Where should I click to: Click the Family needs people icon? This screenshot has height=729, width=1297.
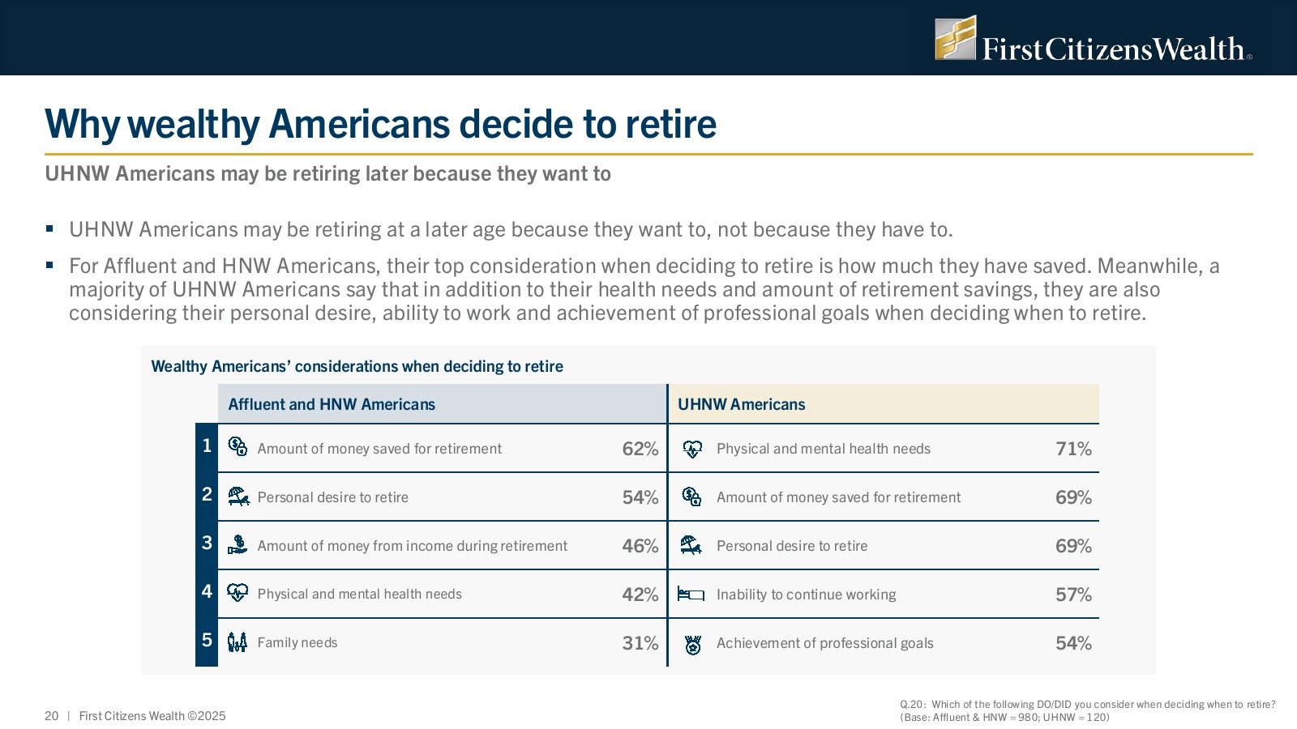pyautogui.click(x=238, y=642)
